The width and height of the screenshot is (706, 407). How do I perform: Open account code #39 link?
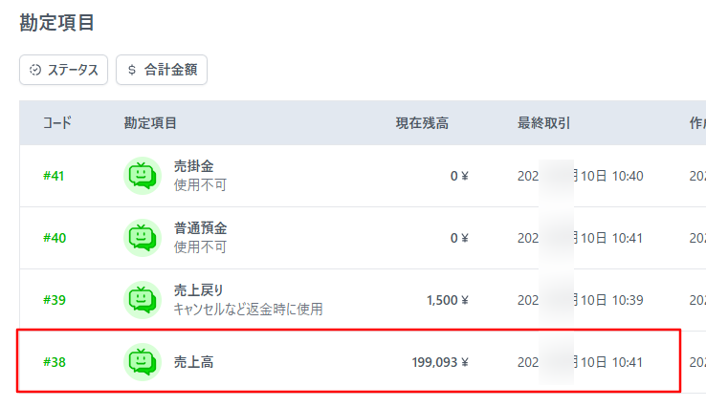(x=55, y=300)
